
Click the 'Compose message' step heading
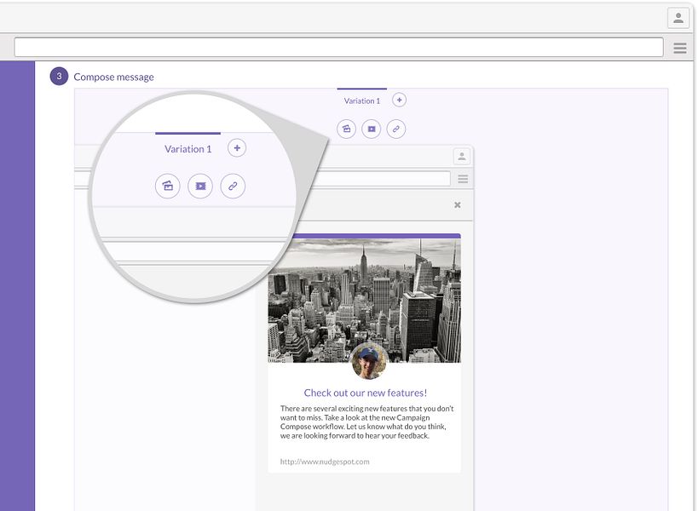point(113,77)
